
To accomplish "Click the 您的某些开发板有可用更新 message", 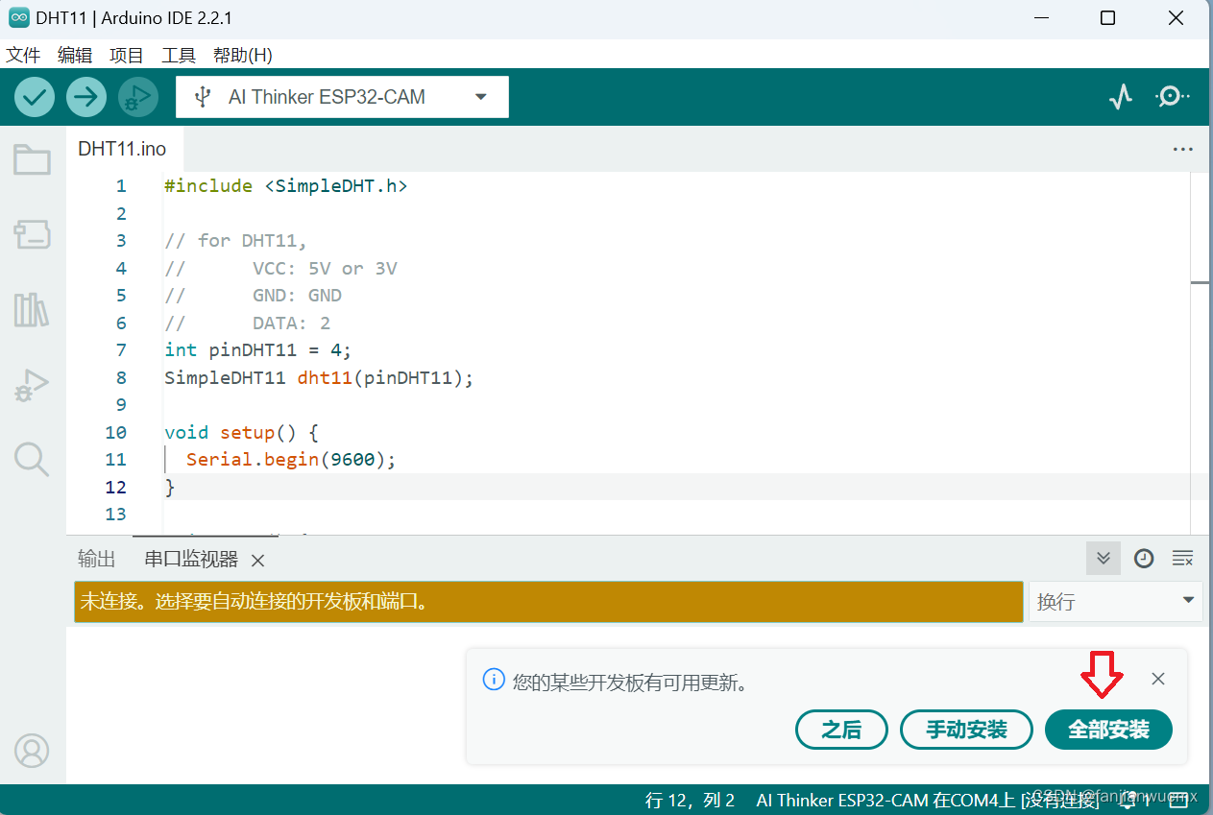I will click(x=630, y=683).
